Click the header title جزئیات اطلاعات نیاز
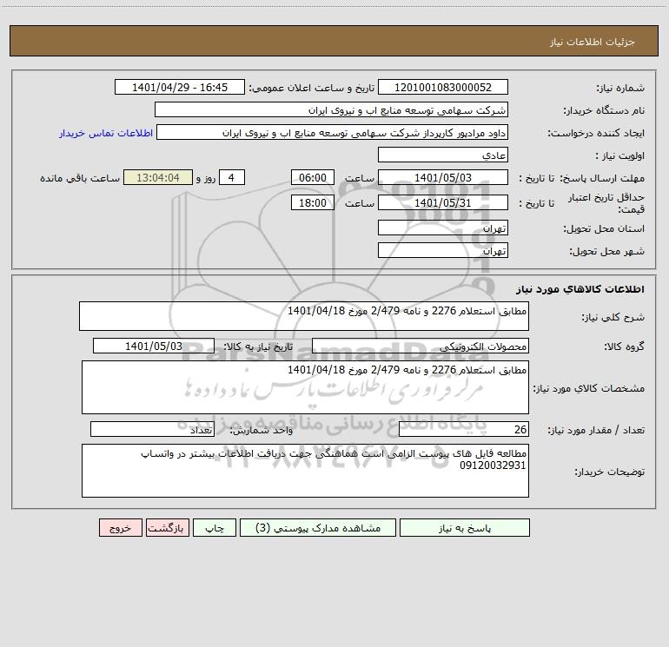The height and width of the screenshot is (647, 669). tap(593, 42)
